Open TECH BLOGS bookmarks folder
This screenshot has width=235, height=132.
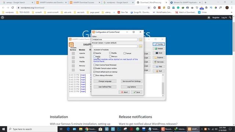click(23, 12)
